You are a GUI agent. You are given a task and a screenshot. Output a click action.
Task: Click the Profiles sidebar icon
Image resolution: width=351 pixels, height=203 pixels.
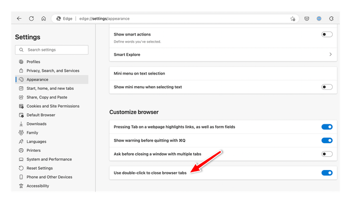click(21, 61)
